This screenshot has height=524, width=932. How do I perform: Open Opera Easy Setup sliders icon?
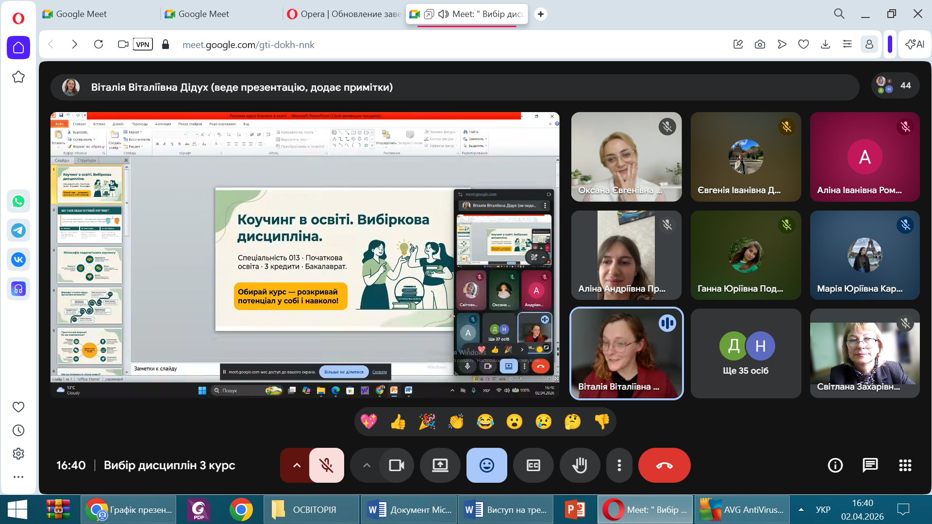click(x=847, y=45)
